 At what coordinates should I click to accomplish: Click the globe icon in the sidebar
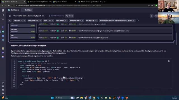coord(3,86)
